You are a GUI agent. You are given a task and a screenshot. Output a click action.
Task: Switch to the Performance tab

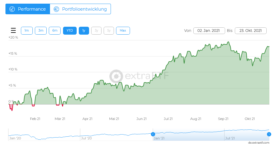point(28,9)
